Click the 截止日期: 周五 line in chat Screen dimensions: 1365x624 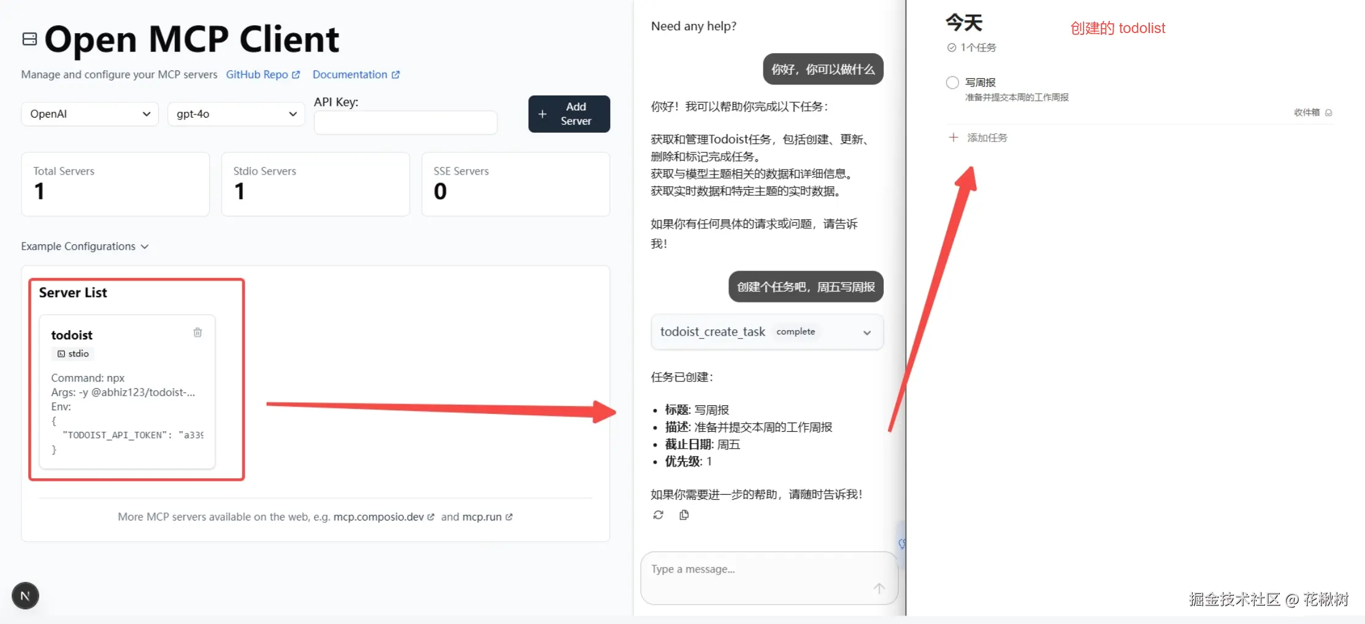pyautogui.click(x=703, y=445)
